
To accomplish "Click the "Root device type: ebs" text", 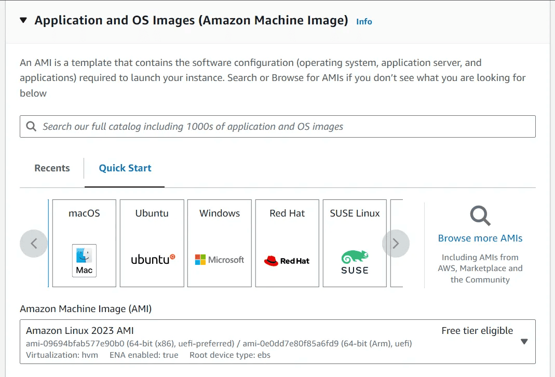I will (229, 355).
